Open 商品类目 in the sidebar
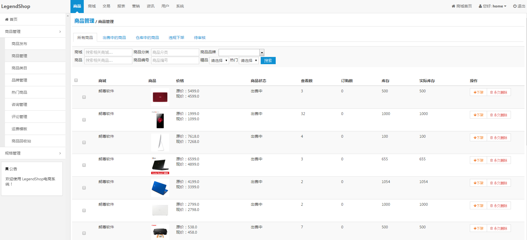527x240 pixels. pyautogui.click(x=35, y=68)
